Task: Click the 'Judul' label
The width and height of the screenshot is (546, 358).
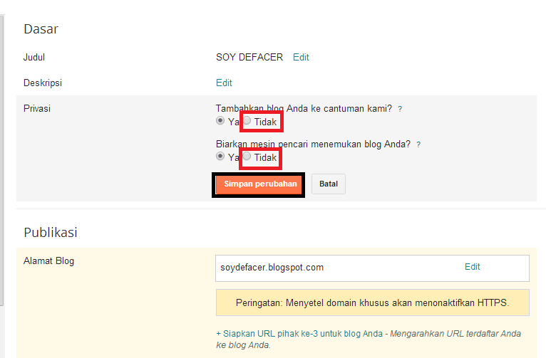Action: (34, 58)
